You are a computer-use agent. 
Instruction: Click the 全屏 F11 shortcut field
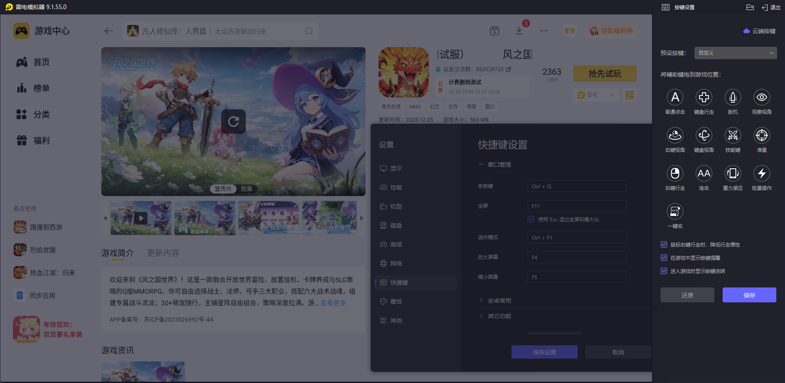click(577, 206)
